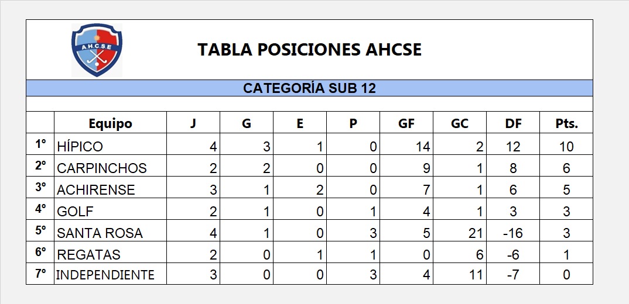This screenshot has height=304, width=629.
Task: Select the 1° position cell
Action: pos(40,144)
